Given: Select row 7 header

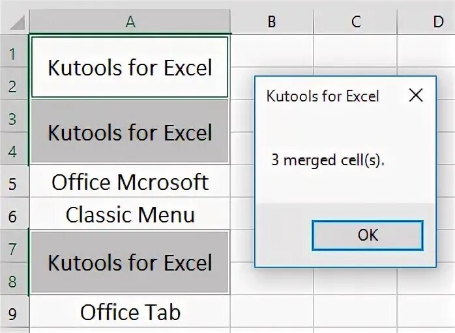Looking at the screenshot, I should [x=14, y=248].
